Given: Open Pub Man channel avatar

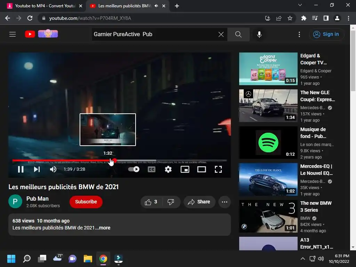Looking at the screenshot, I should click(x=15, y=201).
